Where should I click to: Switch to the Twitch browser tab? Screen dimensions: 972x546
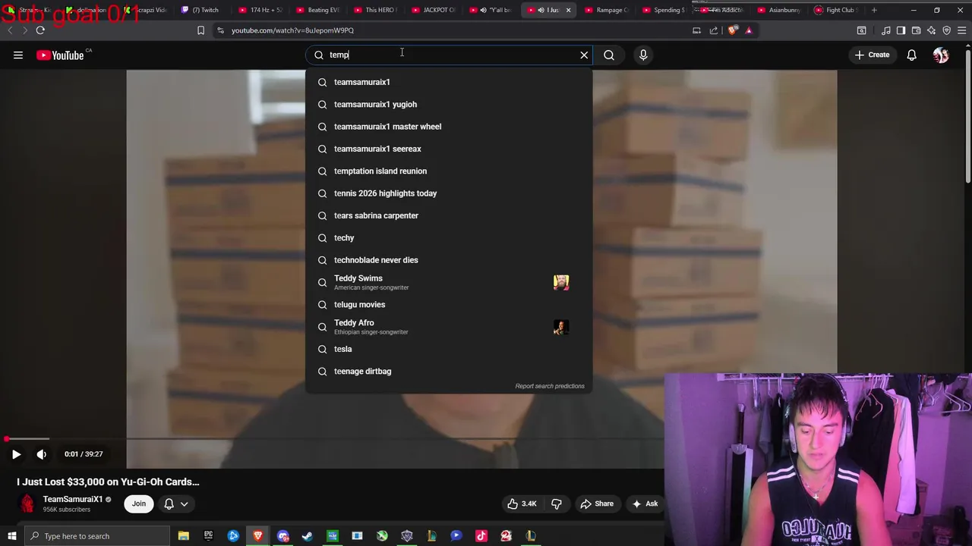(x=200, y=10)
